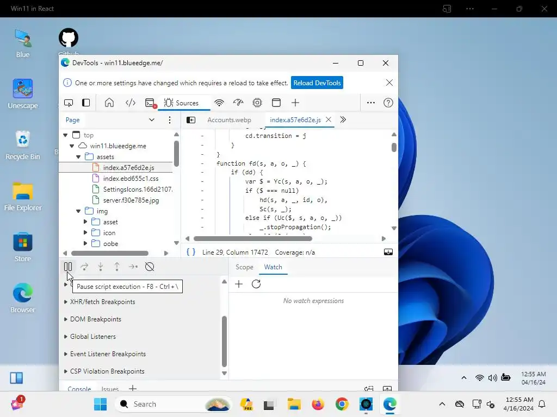Screen dimensions: 557x417
Task: Open the Store desktop shortcut
Action: tap(23, 247)
